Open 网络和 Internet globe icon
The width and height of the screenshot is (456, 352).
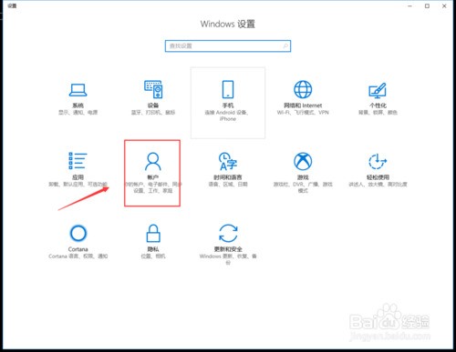[303, 89]
